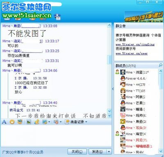Open screenshot options dropdown arrow

tap(49, 122)
